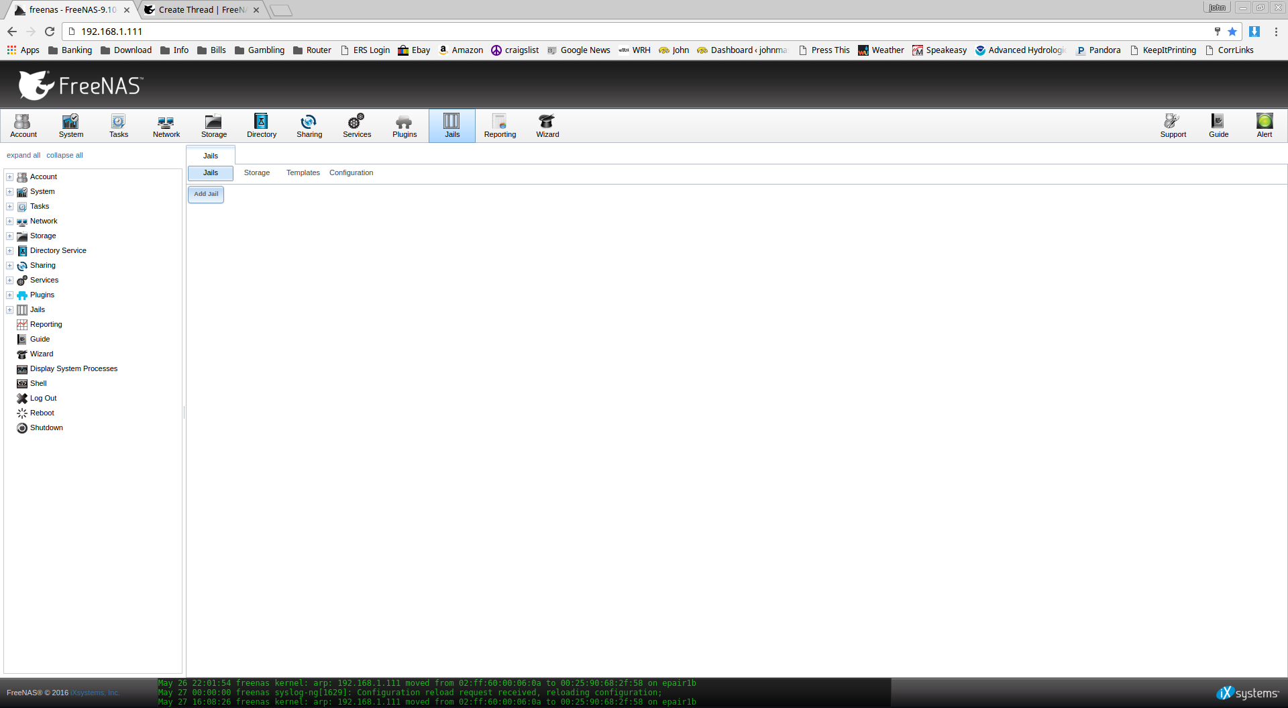Screen dimensions: 1288x708
Task: Open the iXsystems, Inc. footer link
Action: (95, 693)
